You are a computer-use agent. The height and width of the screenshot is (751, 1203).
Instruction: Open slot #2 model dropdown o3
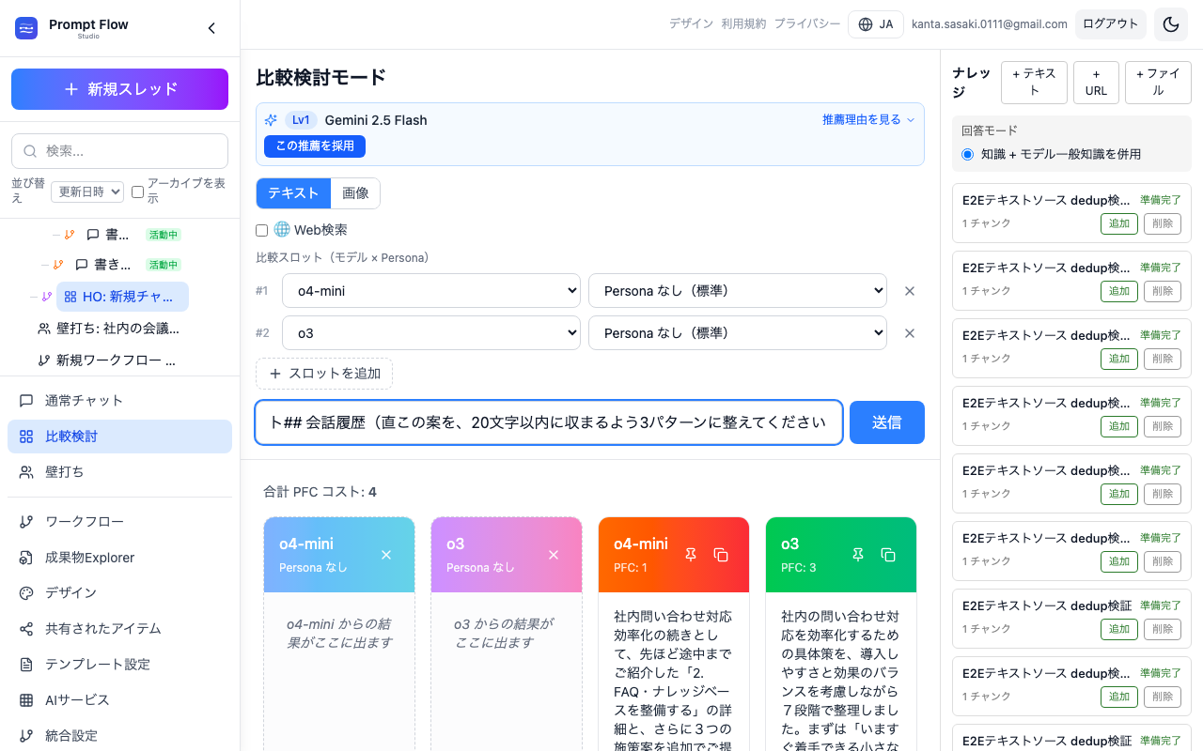pyautogui.click(x=431, y=333)
